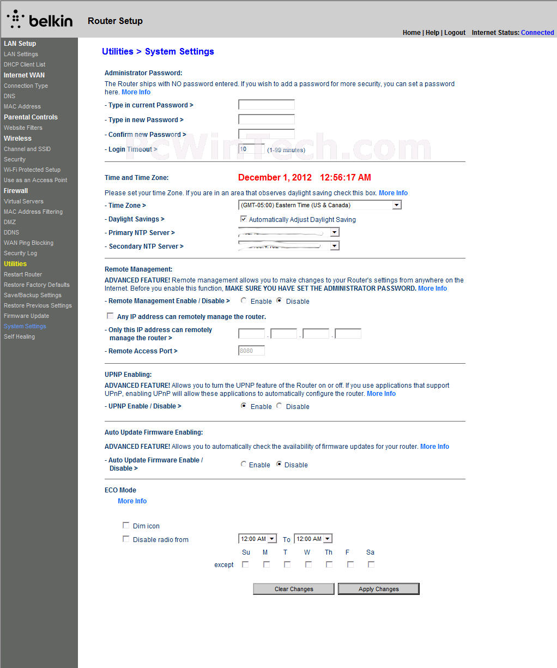Check the T except-day checkbox
This screenshot has width=557, height=668.
(x=287, y=564)
